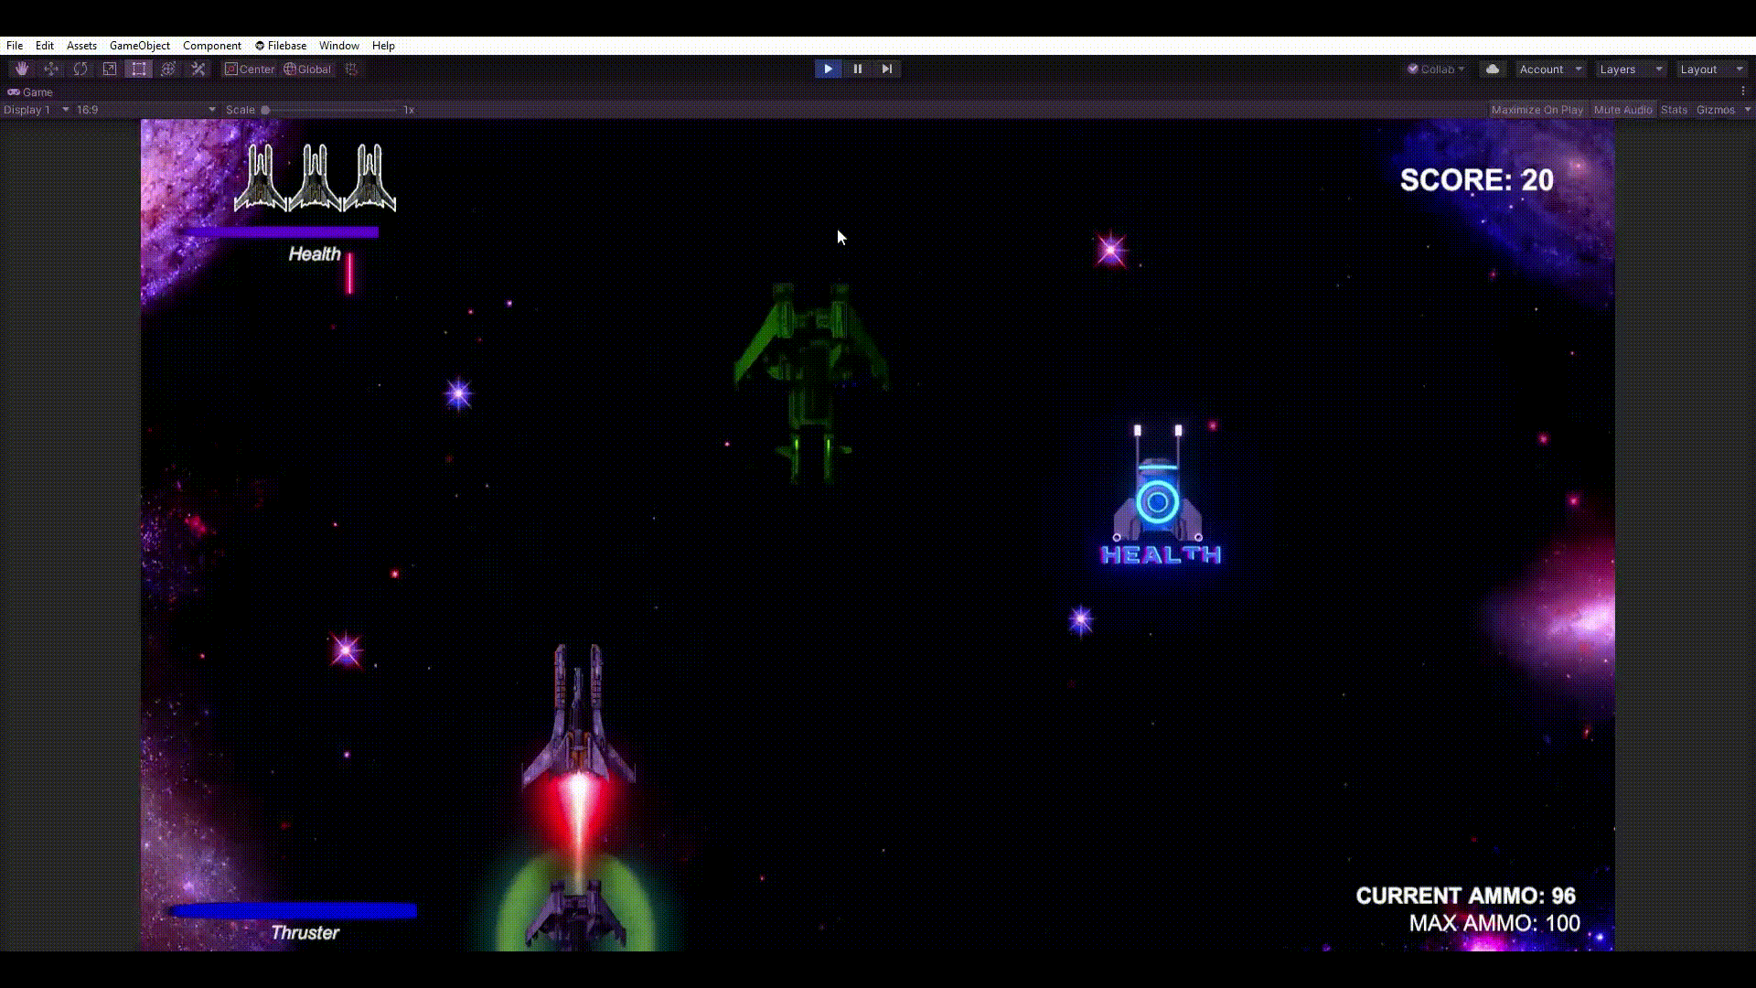Expand the 16:9 aspect ratio dropdown
1756x988 pixels.
(145, 110)
